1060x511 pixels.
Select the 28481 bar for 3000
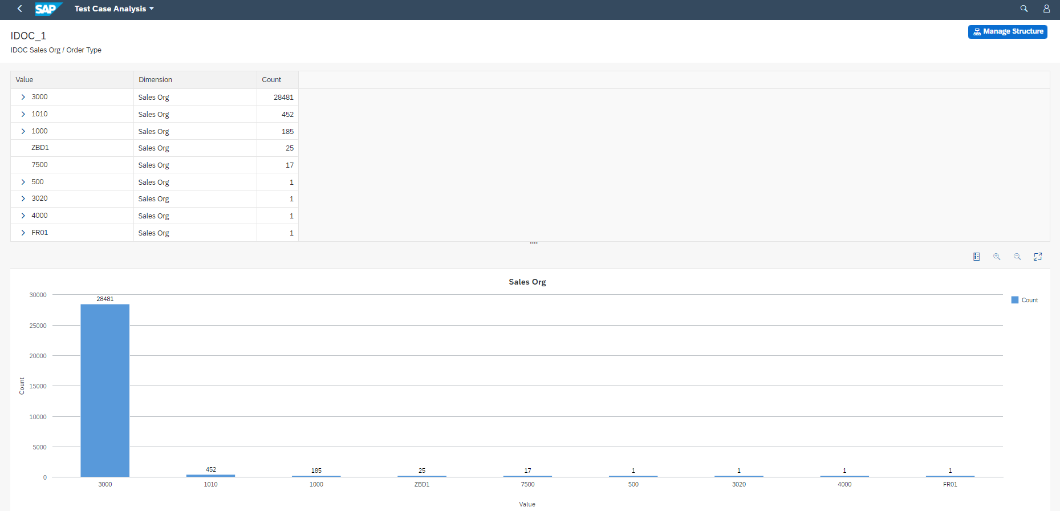105,390
